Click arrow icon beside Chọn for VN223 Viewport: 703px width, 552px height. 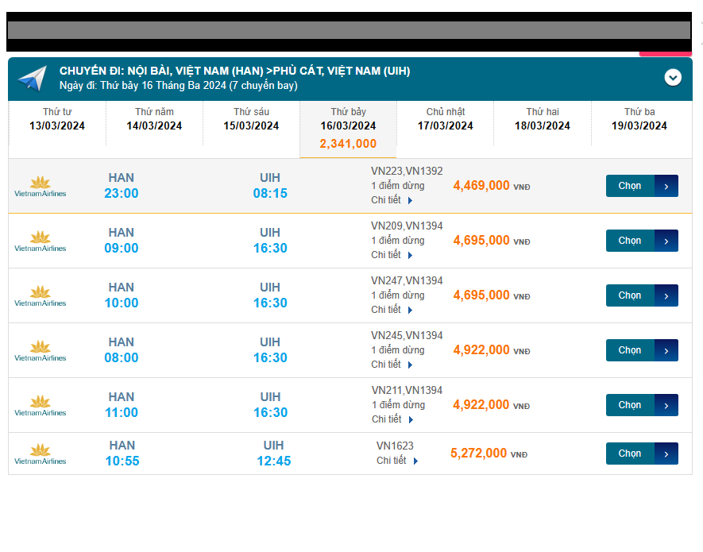pos(666,186)
